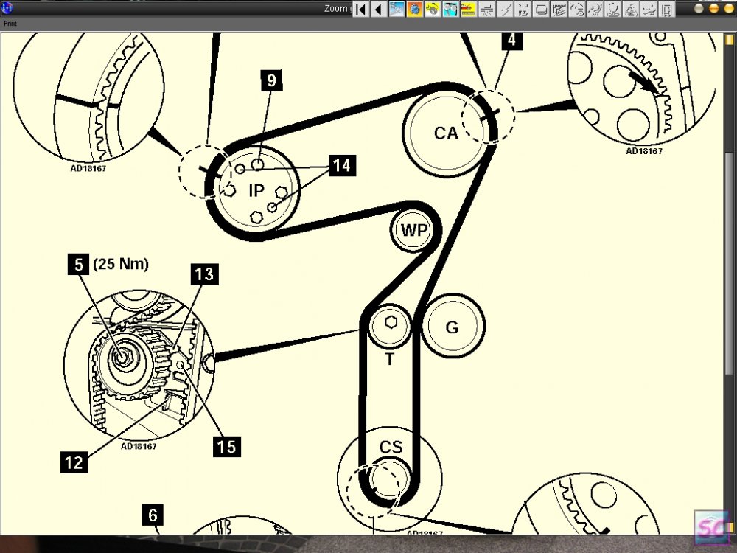Click callout number 9 on the diagram
737x553 pixels.
click(x=271, y=80)
